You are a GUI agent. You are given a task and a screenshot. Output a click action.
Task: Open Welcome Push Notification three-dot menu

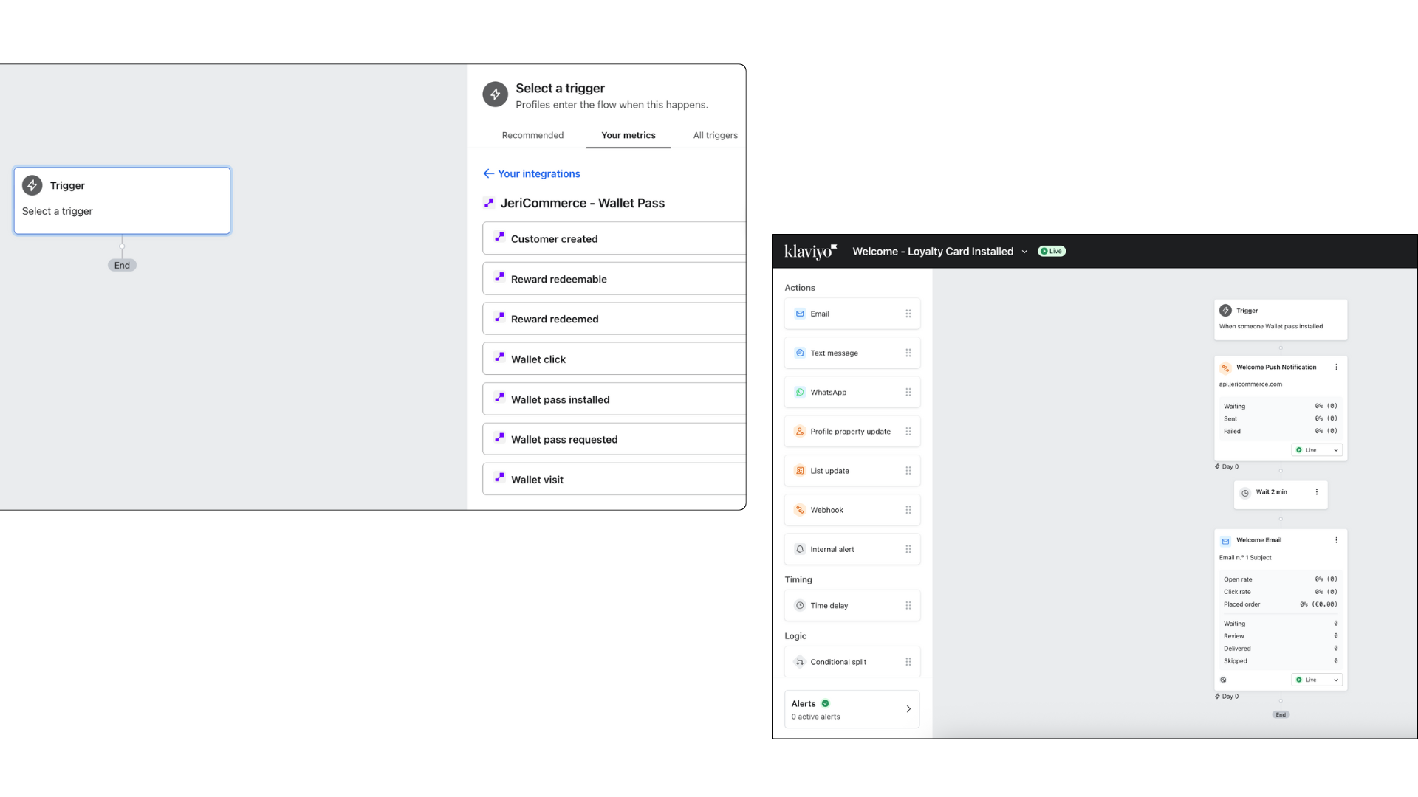click(x=1336, y=367)
